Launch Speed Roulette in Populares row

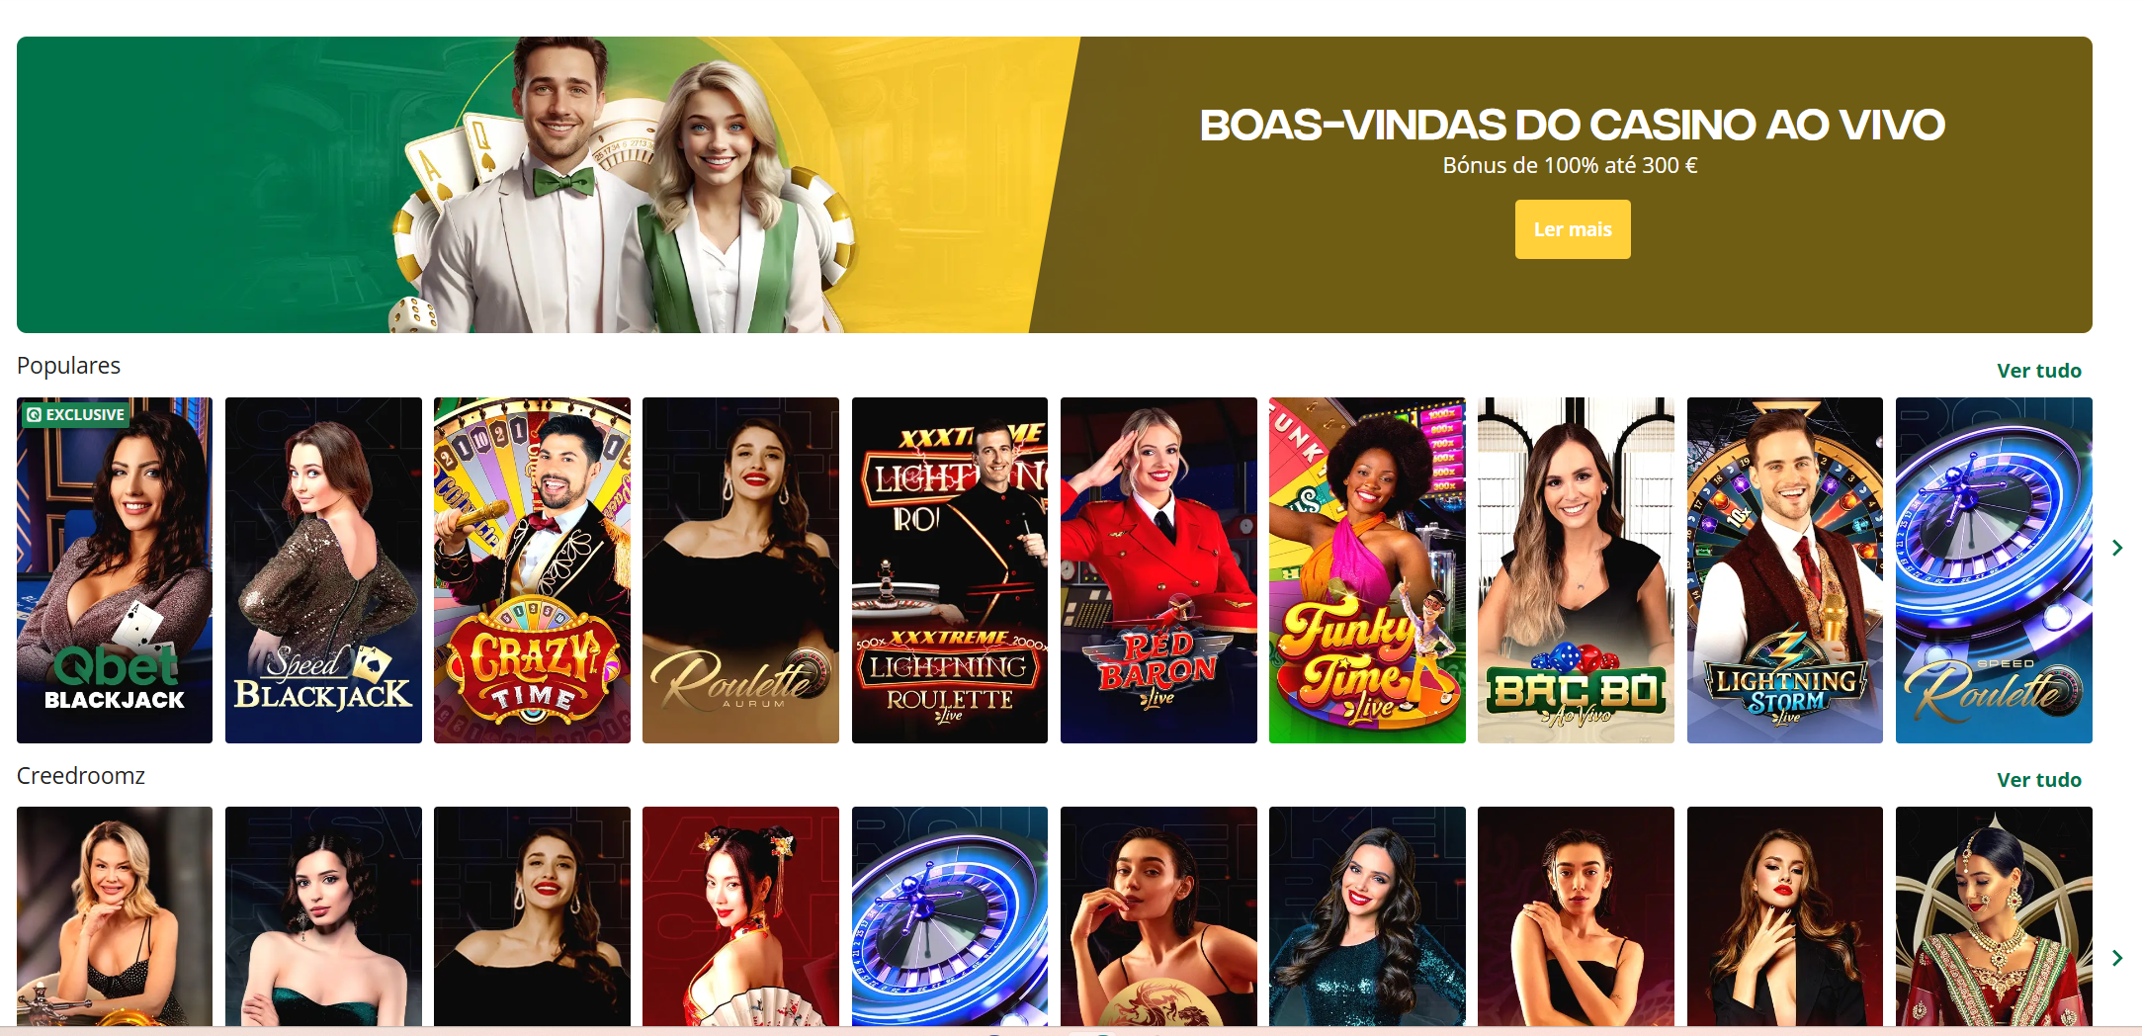point(1994,570)
